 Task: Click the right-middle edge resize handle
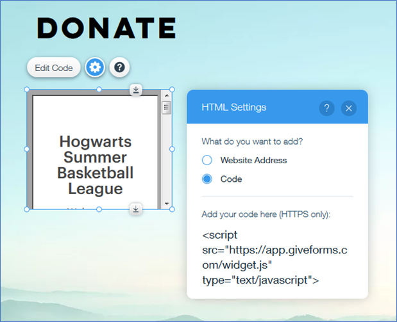172,149
